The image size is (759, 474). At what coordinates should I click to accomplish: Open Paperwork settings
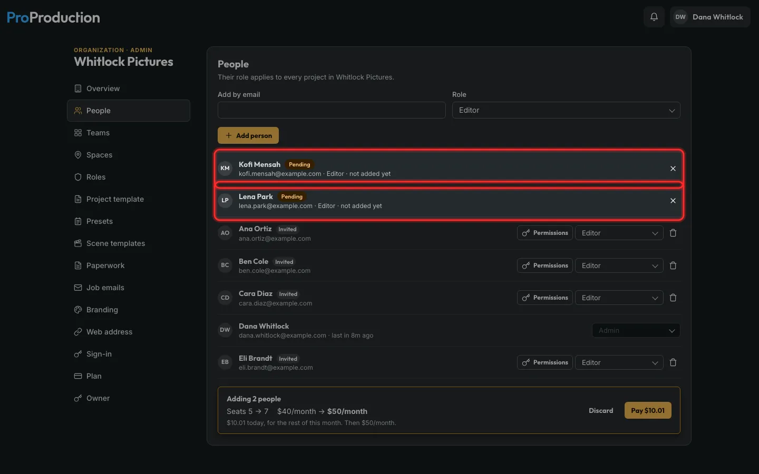[129, 265]
